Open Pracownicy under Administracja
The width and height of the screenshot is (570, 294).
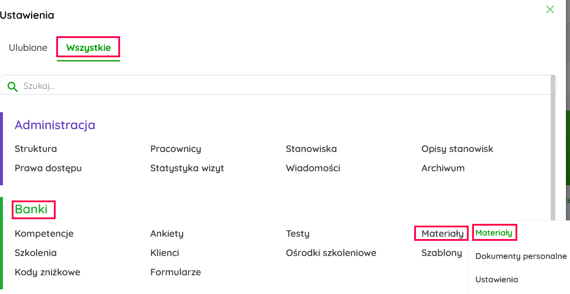[x=175, y=149]
